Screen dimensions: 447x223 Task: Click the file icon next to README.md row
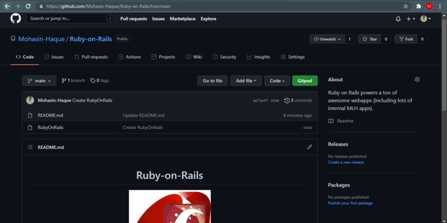click(x=30, y=116)
